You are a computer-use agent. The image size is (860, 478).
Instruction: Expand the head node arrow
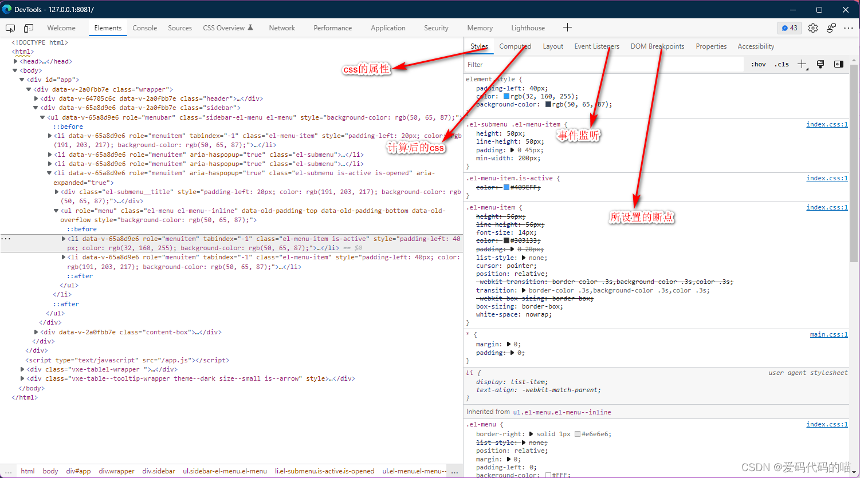point(15,61)
